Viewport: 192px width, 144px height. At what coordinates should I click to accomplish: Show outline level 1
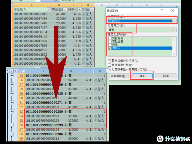point(8,71)
